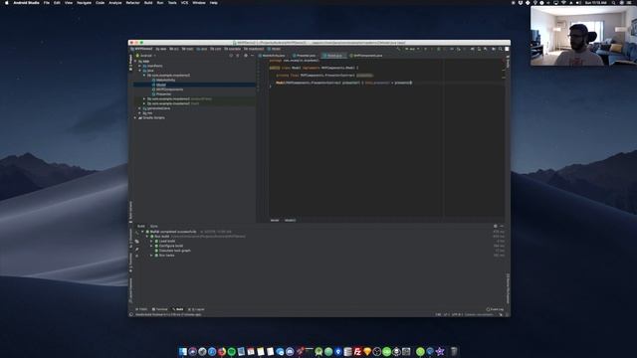637x358 pixels.
Task: Collapse the Build completed successfully node
Action: pyautogui.click(x=142, y=232)
